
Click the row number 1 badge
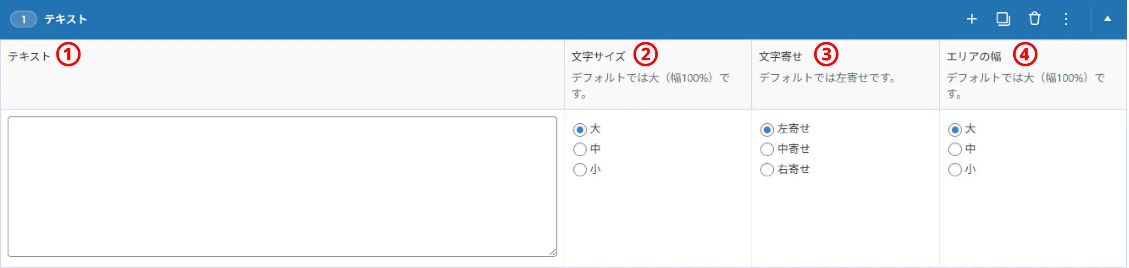(24, 19)
